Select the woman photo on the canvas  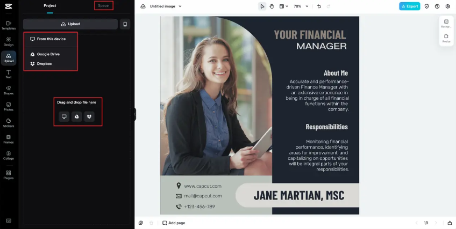pos(216,95)
